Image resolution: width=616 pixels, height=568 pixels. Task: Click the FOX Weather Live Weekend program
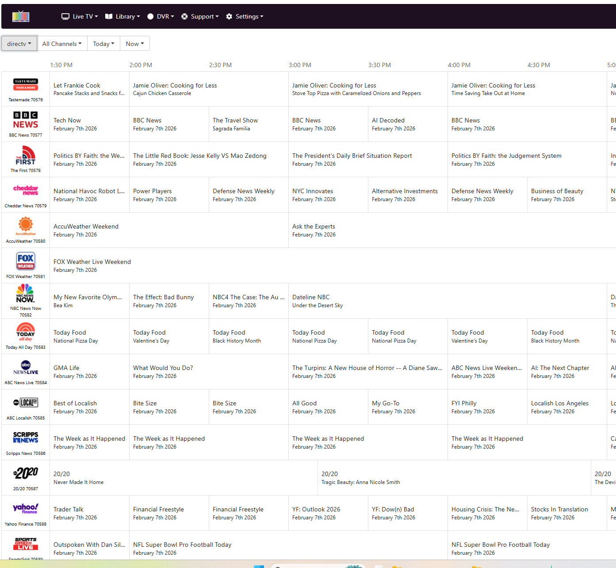pyautogui.click(x=92, y=266)
